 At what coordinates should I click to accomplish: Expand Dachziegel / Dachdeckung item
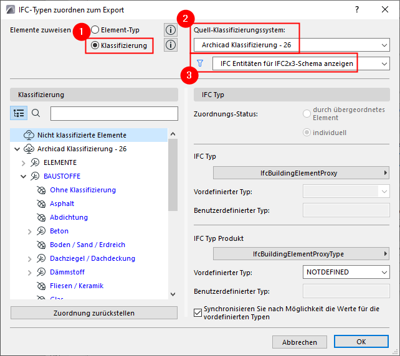point(29,259)
